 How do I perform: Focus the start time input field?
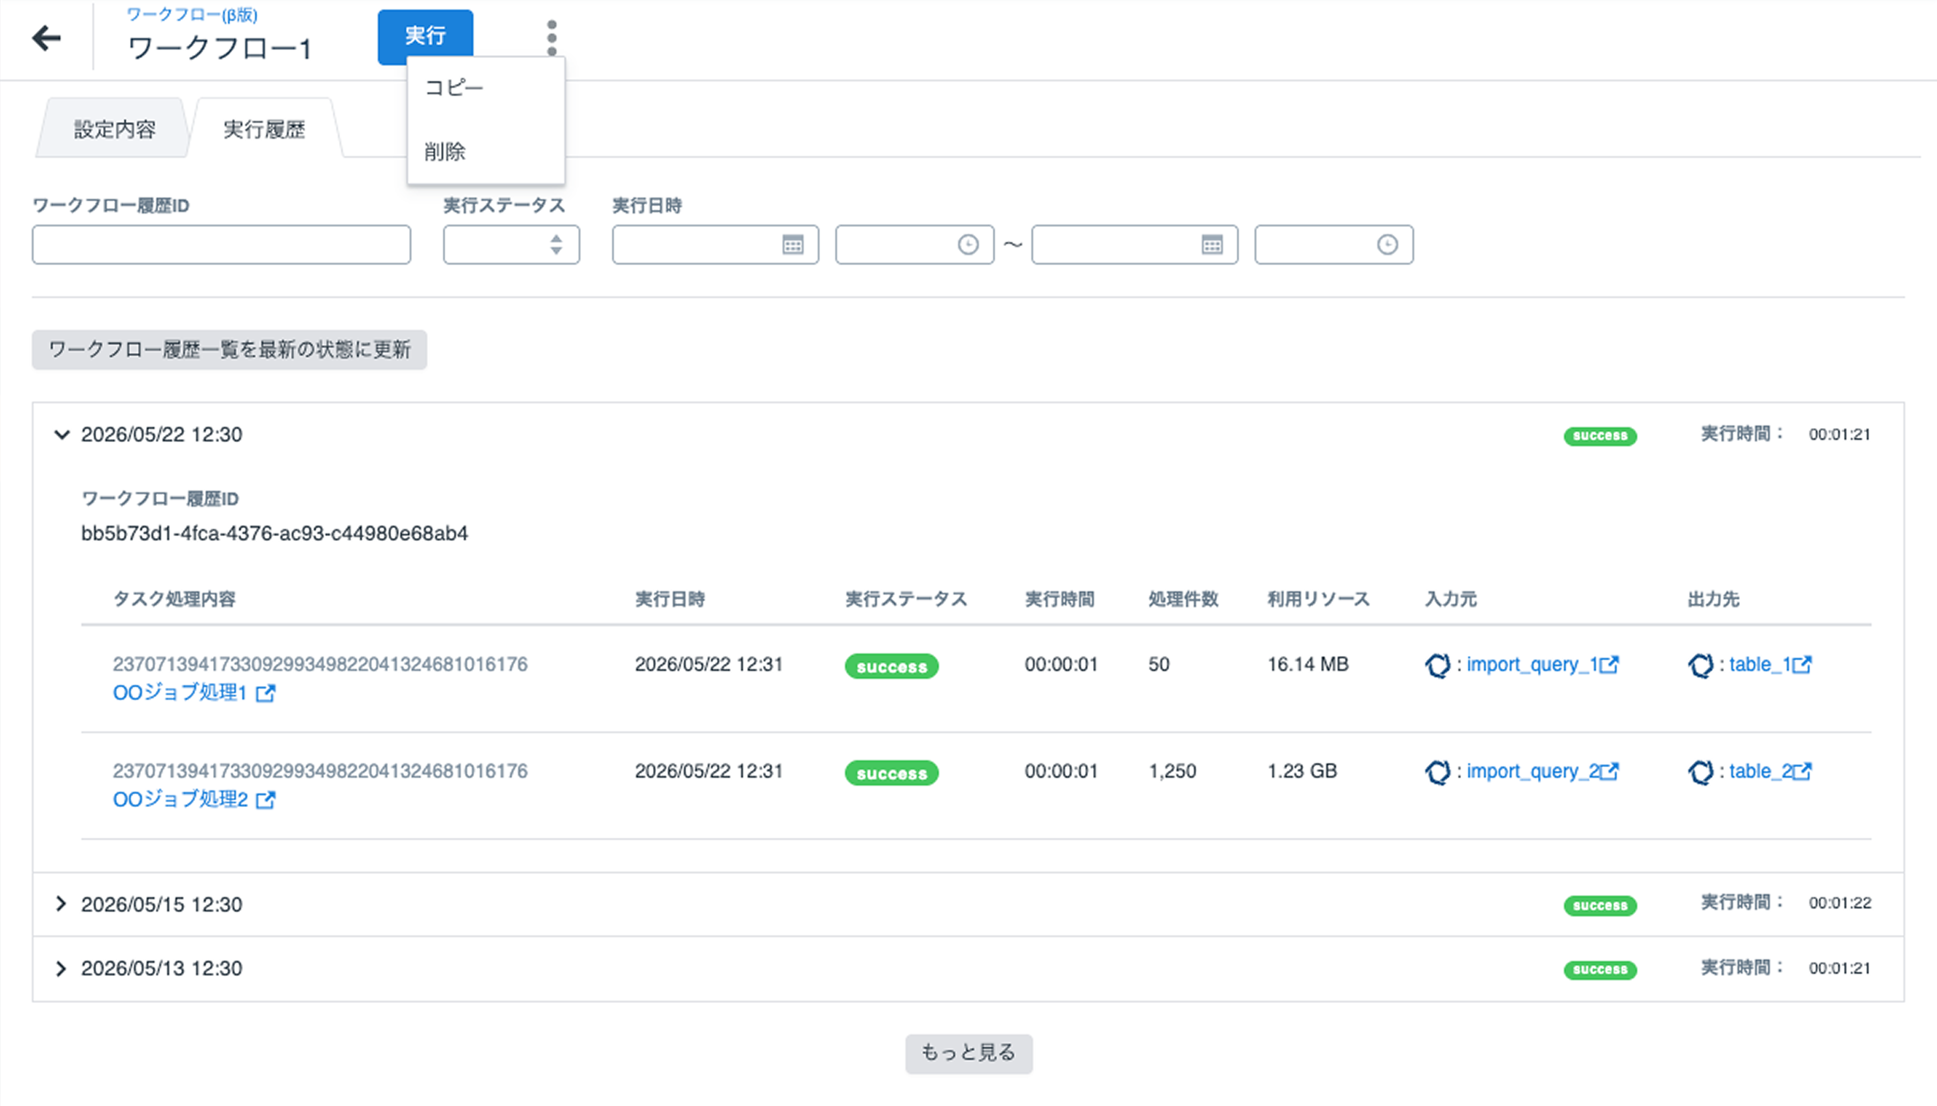(x=915, y=245)
